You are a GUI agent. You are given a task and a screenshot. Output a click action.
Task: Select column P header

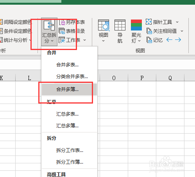[142, 78]
